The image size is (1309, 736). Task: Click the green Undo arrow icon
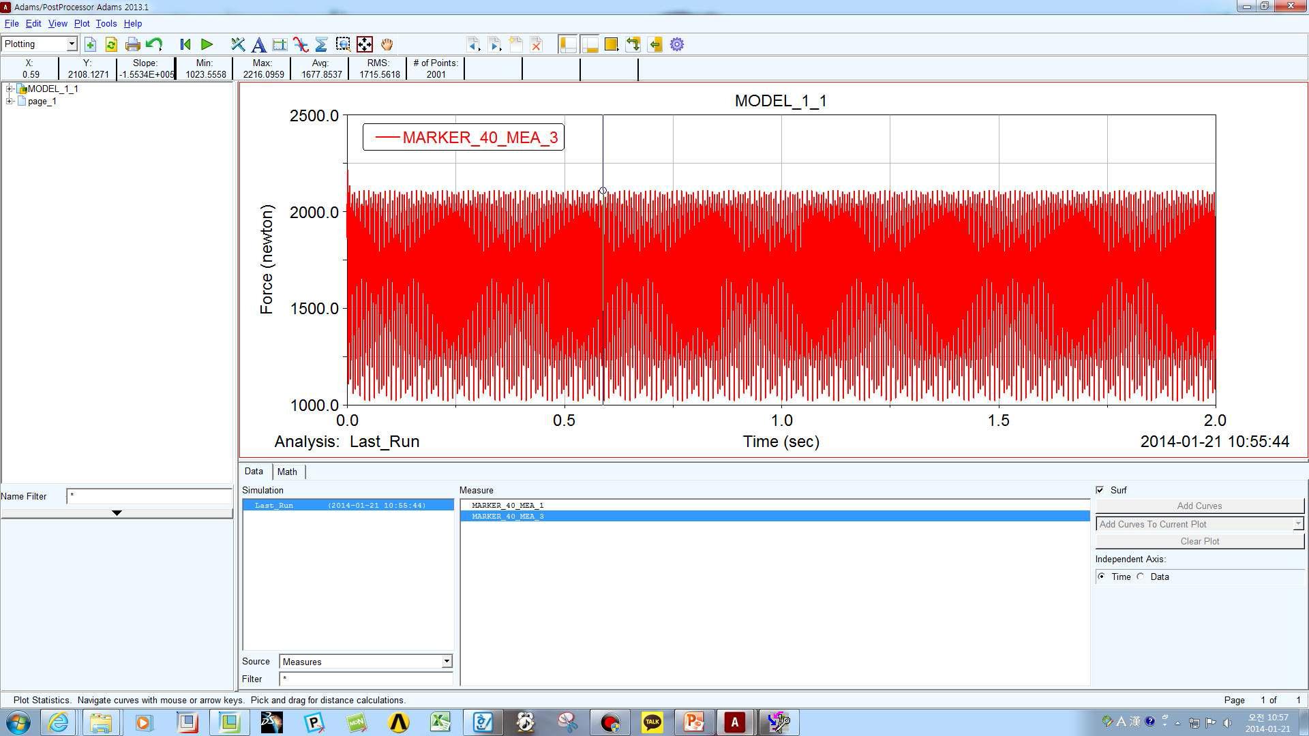(154, 45)
